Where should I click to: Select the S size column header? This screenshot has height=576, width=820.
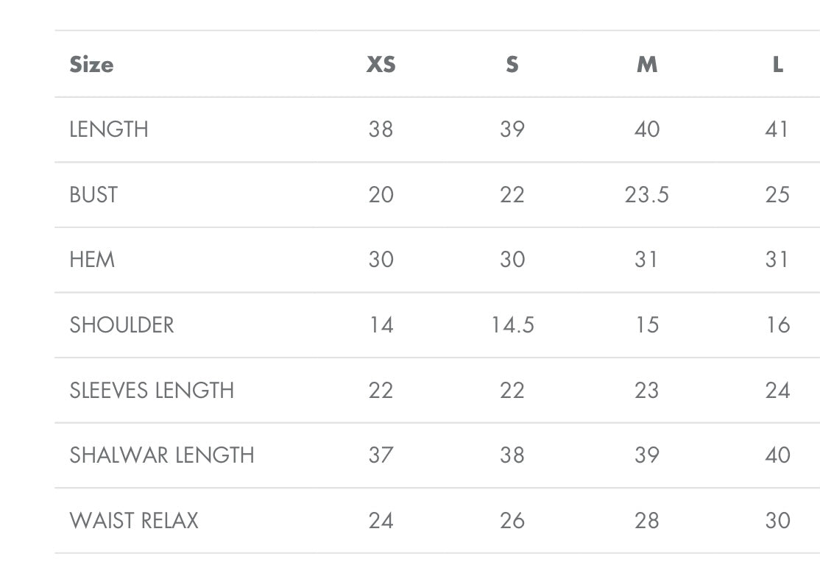tap(512, 65)
